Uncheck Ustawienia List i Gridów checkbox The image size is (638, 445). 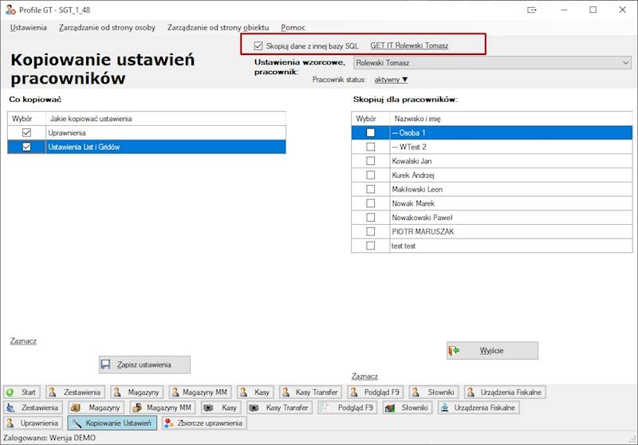pos(26,147)
